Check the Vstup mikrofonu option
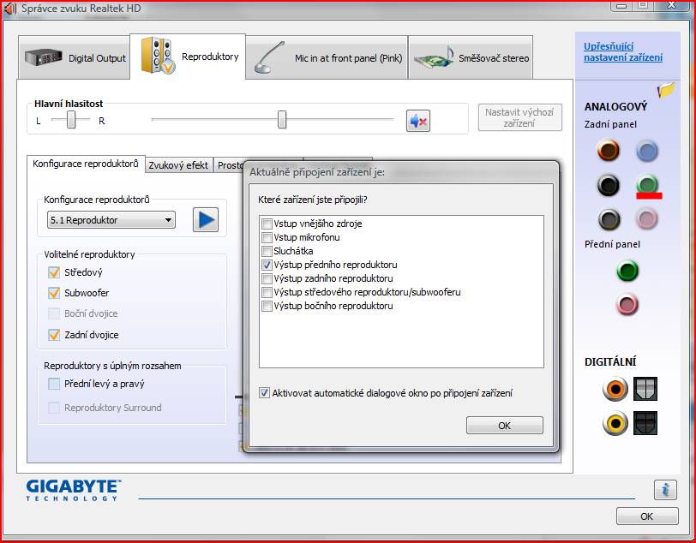 tap(267, 237)
